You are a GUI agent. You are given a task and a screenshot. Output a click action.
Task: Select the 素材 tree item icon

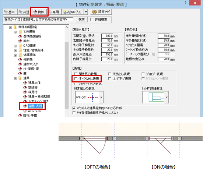[20, 41]
